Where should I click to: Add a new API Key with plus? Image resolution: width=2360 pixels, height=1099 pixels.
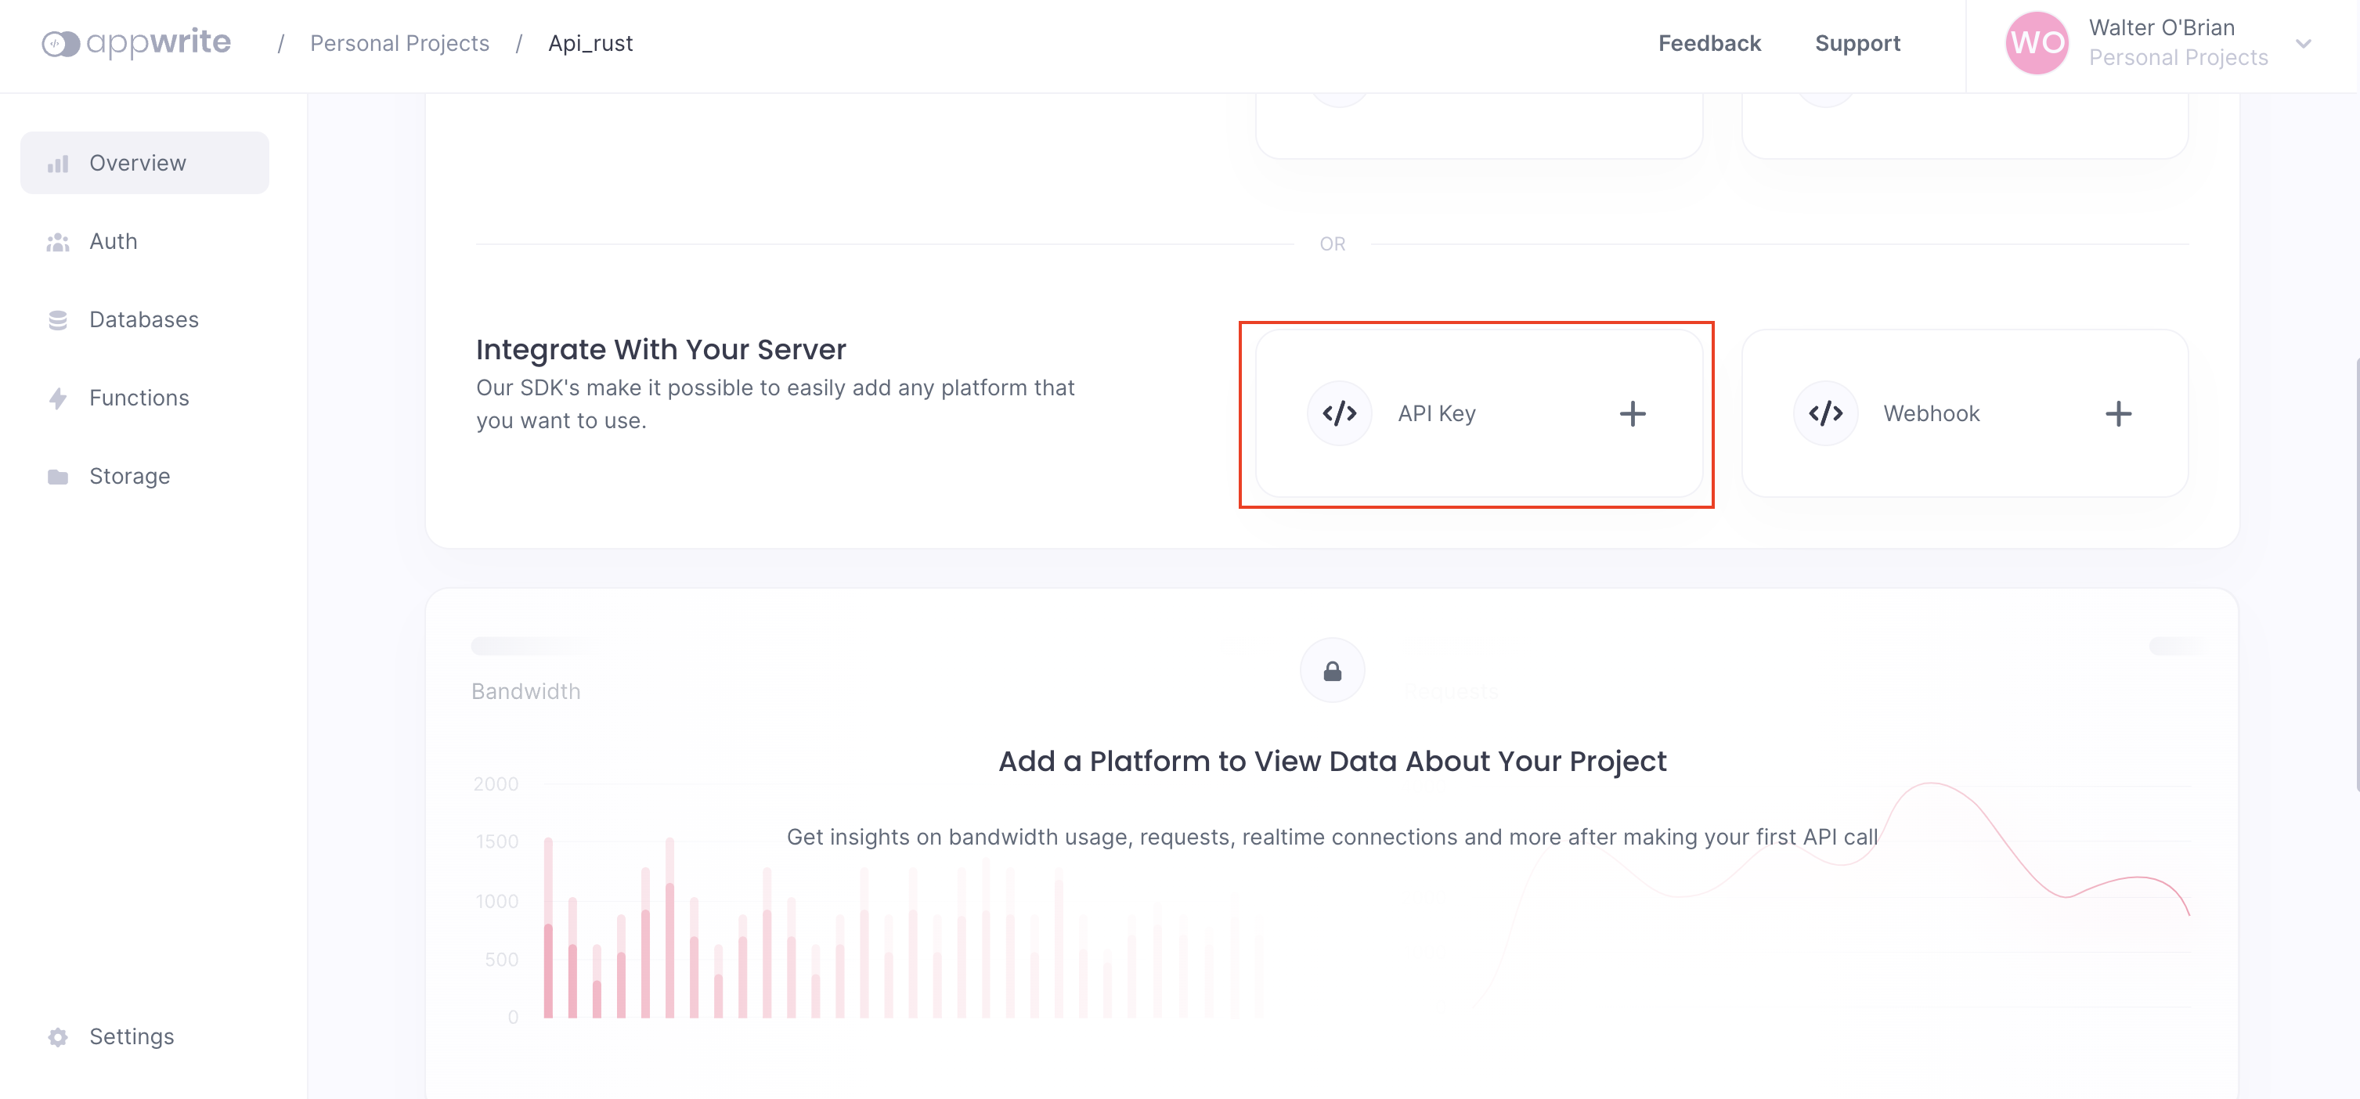tap(1632, 414)
